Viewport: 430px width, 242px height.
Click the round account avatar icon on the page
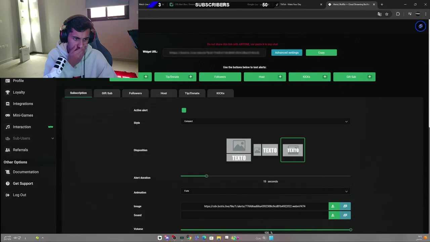[421, 26]
